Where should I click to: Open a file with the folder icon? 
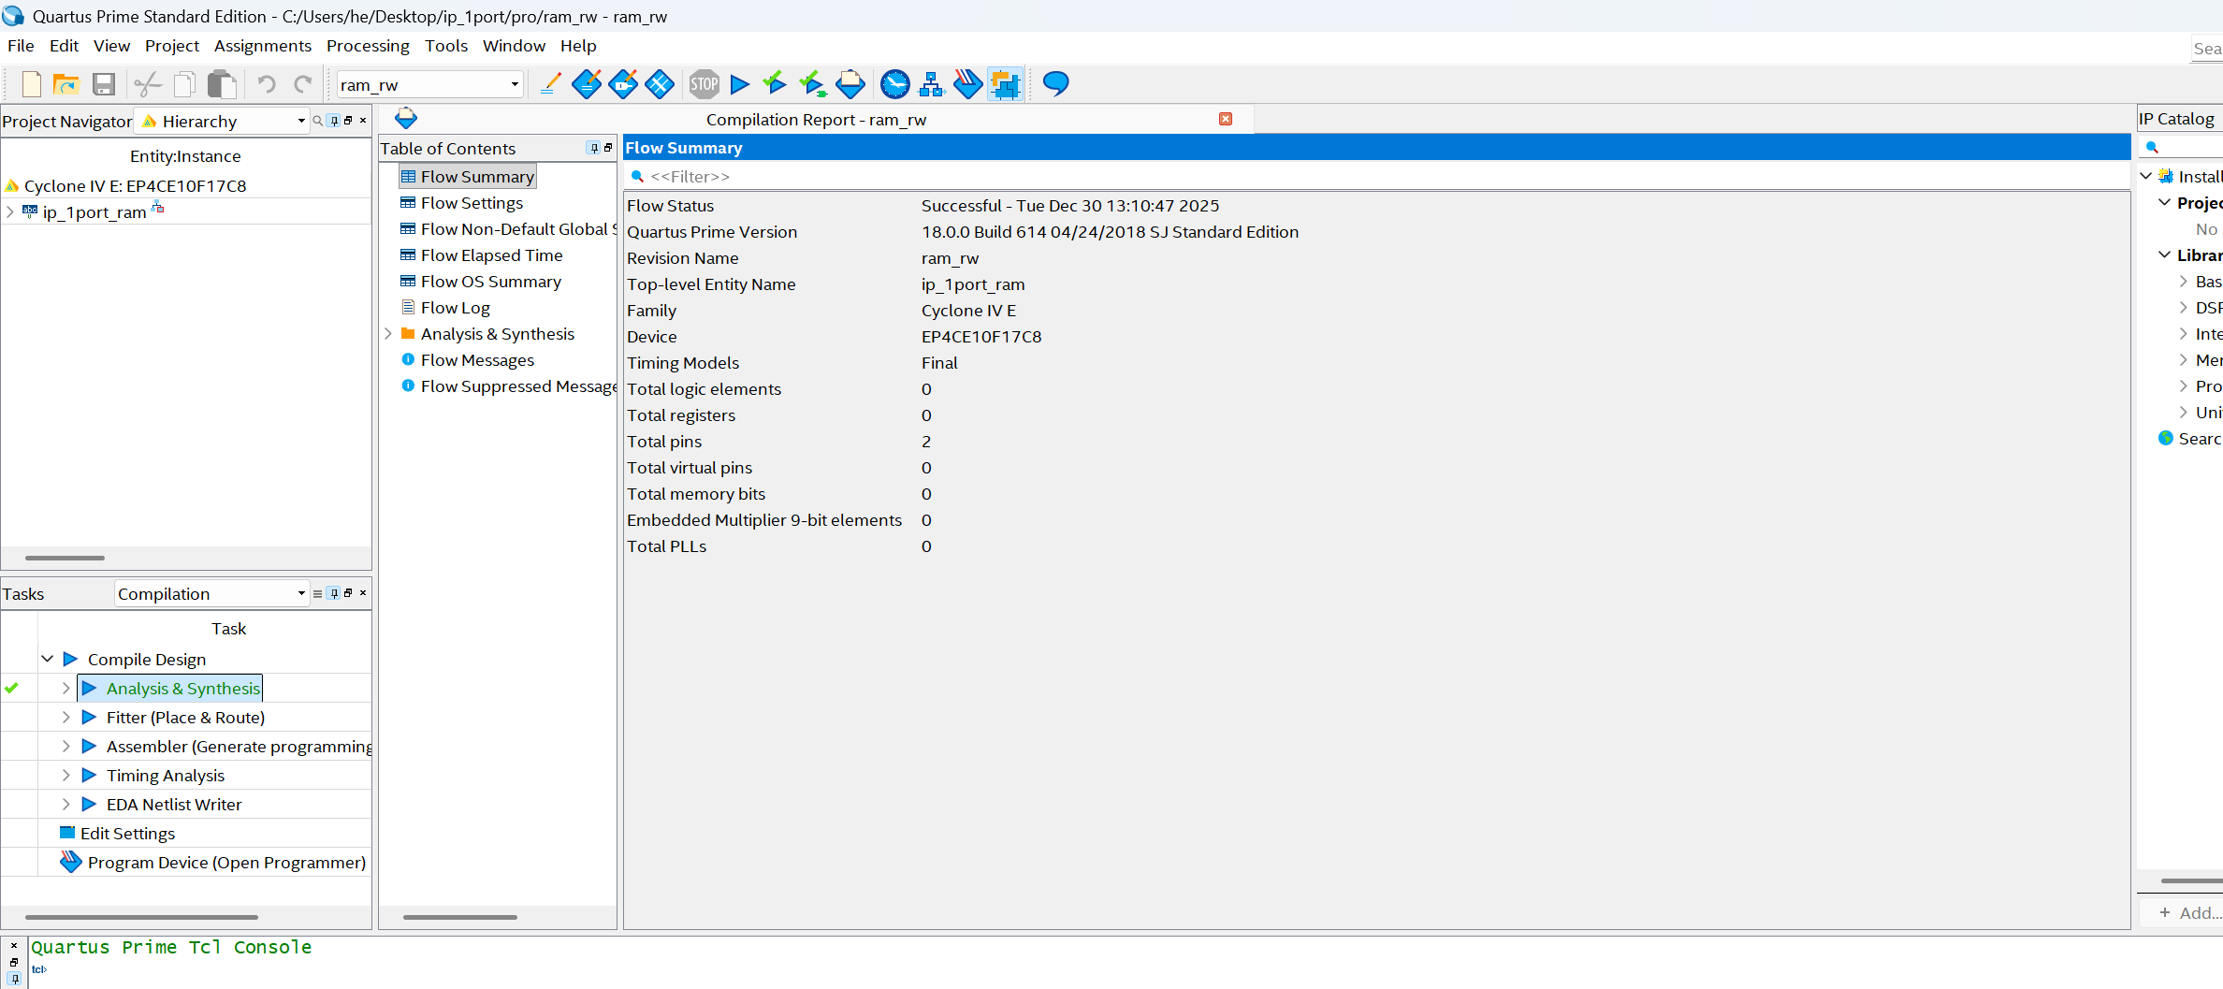point(65,84)
